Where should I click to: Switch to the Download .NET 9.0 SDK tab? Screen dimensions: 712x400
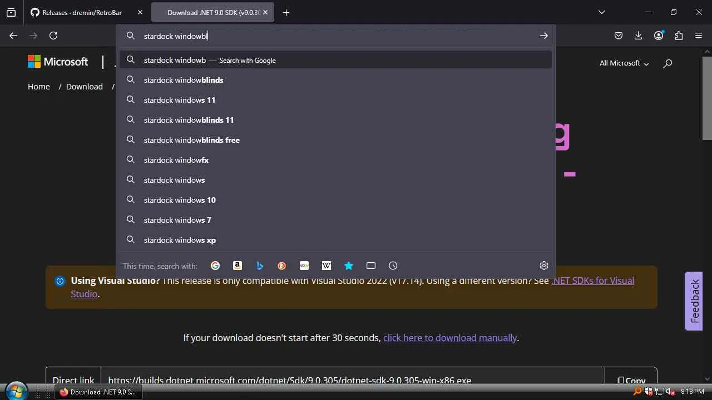(212, 12)
